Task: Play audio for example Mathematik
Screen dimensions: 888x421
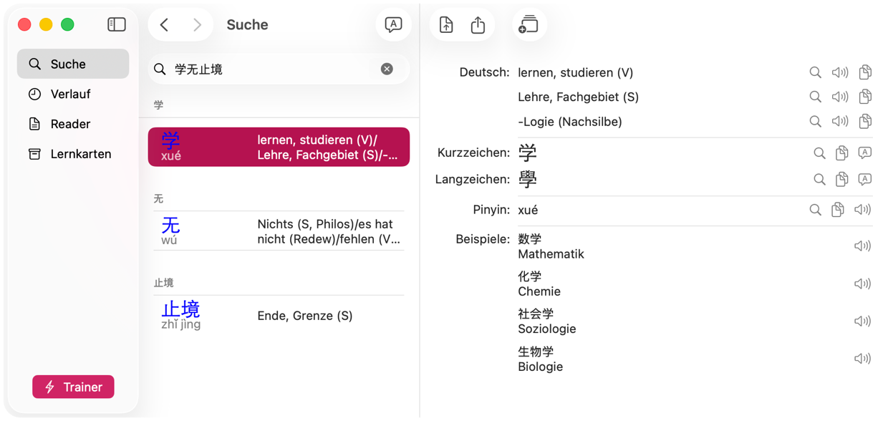Action: pyautogui.click(x=862, y=246)
